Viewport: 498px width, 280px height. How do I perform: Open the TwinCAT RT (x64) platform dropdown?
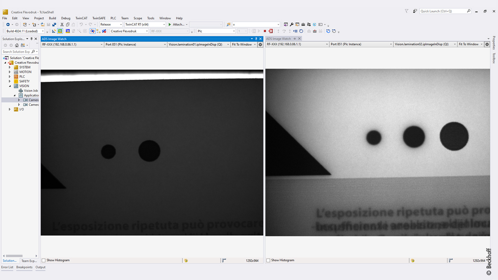pyautogui.click(x=145, y=25)
